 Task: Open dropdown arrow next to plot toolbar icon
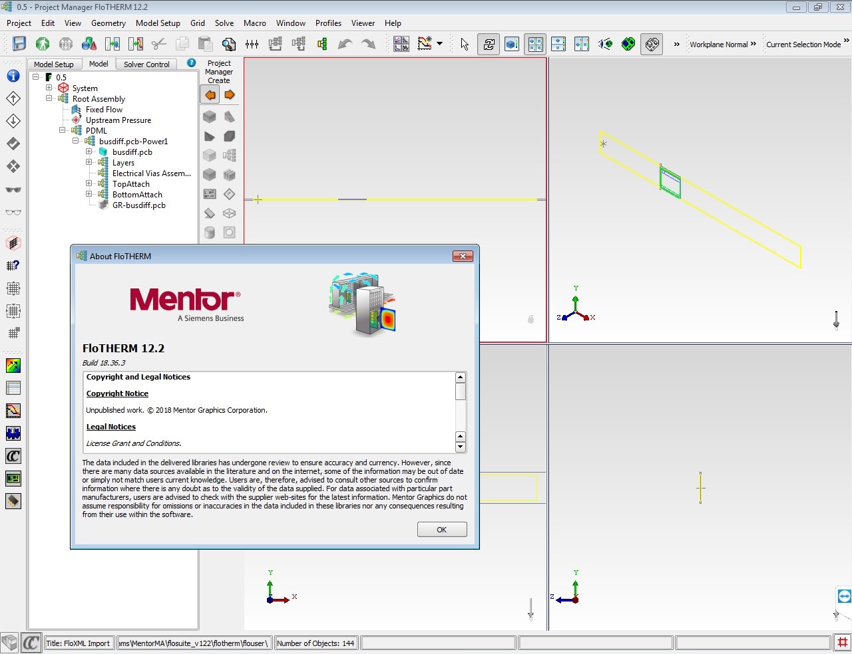pos(439,45)
